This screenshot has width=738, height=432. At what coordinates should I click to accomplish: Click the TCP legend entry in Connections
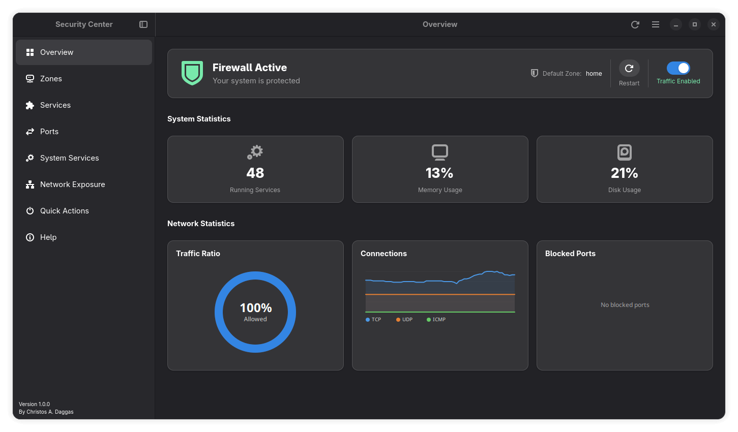coord(373,320)
